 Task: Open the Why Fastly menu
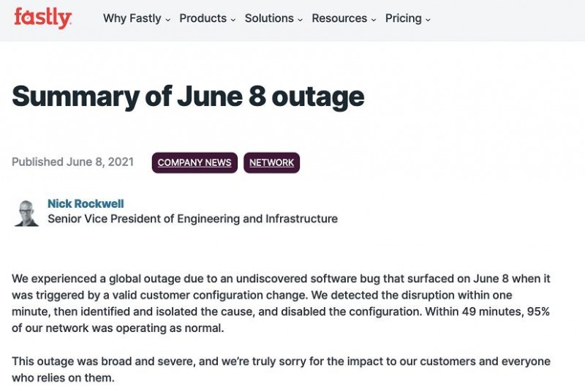[137, 18]
